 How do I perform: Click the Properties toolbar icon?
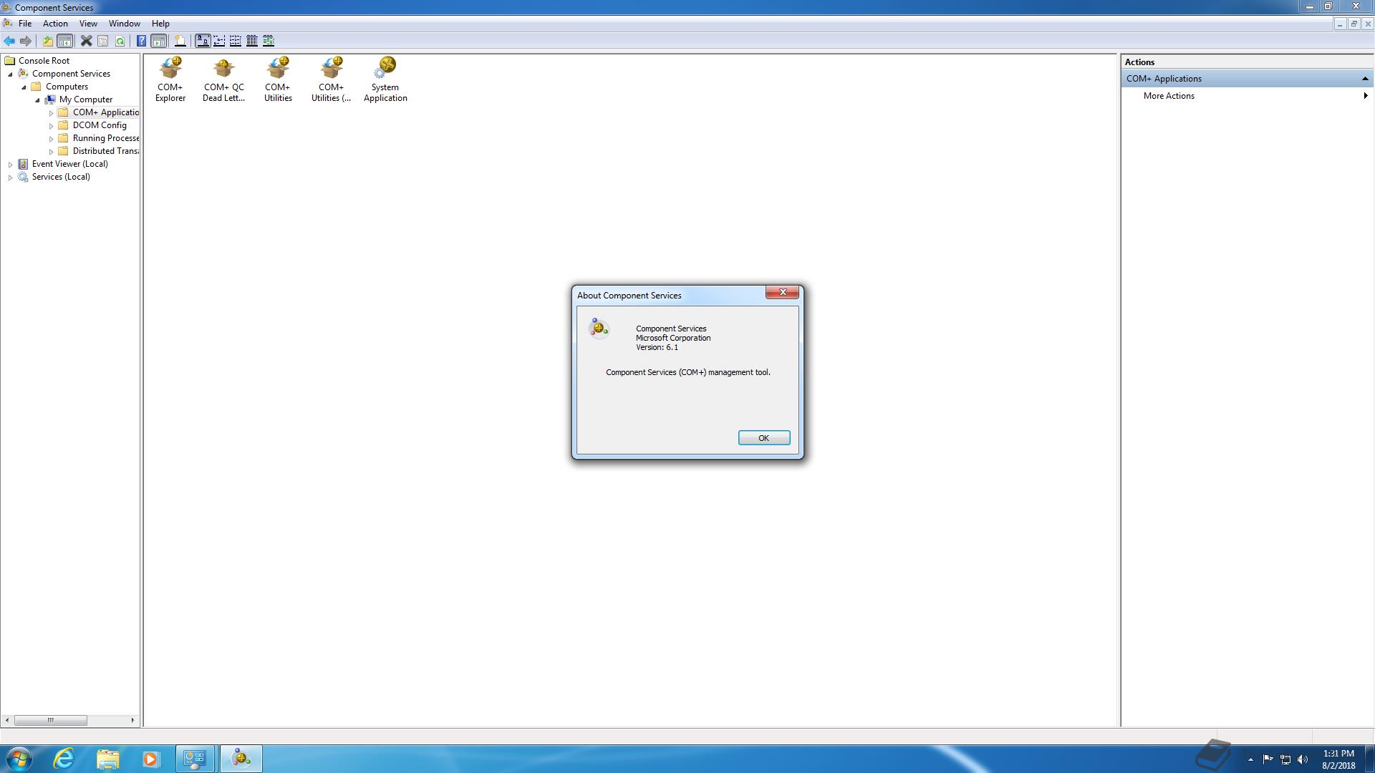103,41
